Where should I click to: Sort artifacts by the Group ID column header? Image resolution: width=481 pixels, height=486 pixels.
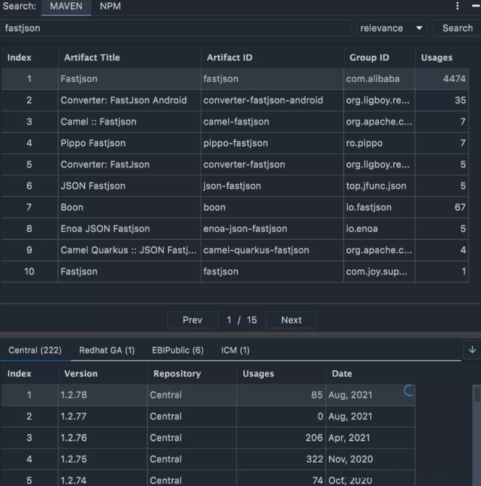coord(369,57)
